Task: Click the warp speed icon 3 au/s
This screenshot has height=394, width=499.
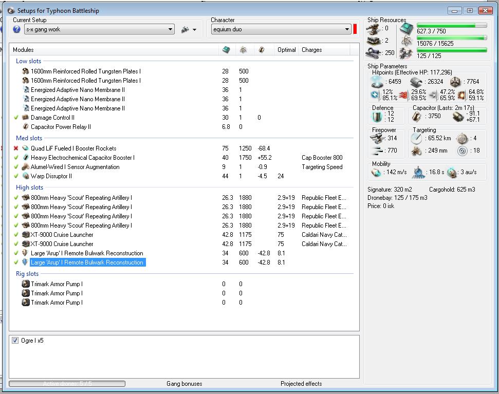Action: (x=452, y=173)
